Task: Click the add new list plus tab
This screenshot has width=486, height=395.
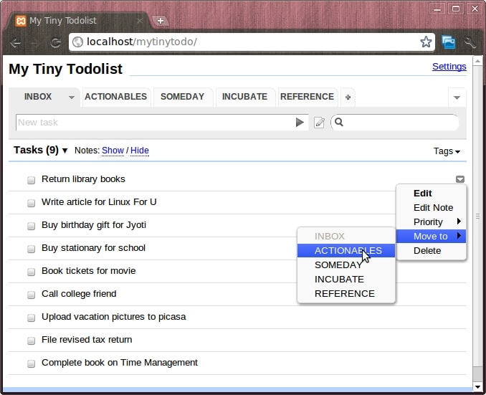Action: (x=348, y=97)
